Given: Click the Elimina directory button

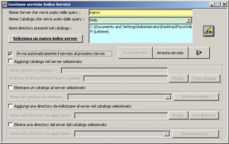Looking at the screenshot, I should 195,134.
